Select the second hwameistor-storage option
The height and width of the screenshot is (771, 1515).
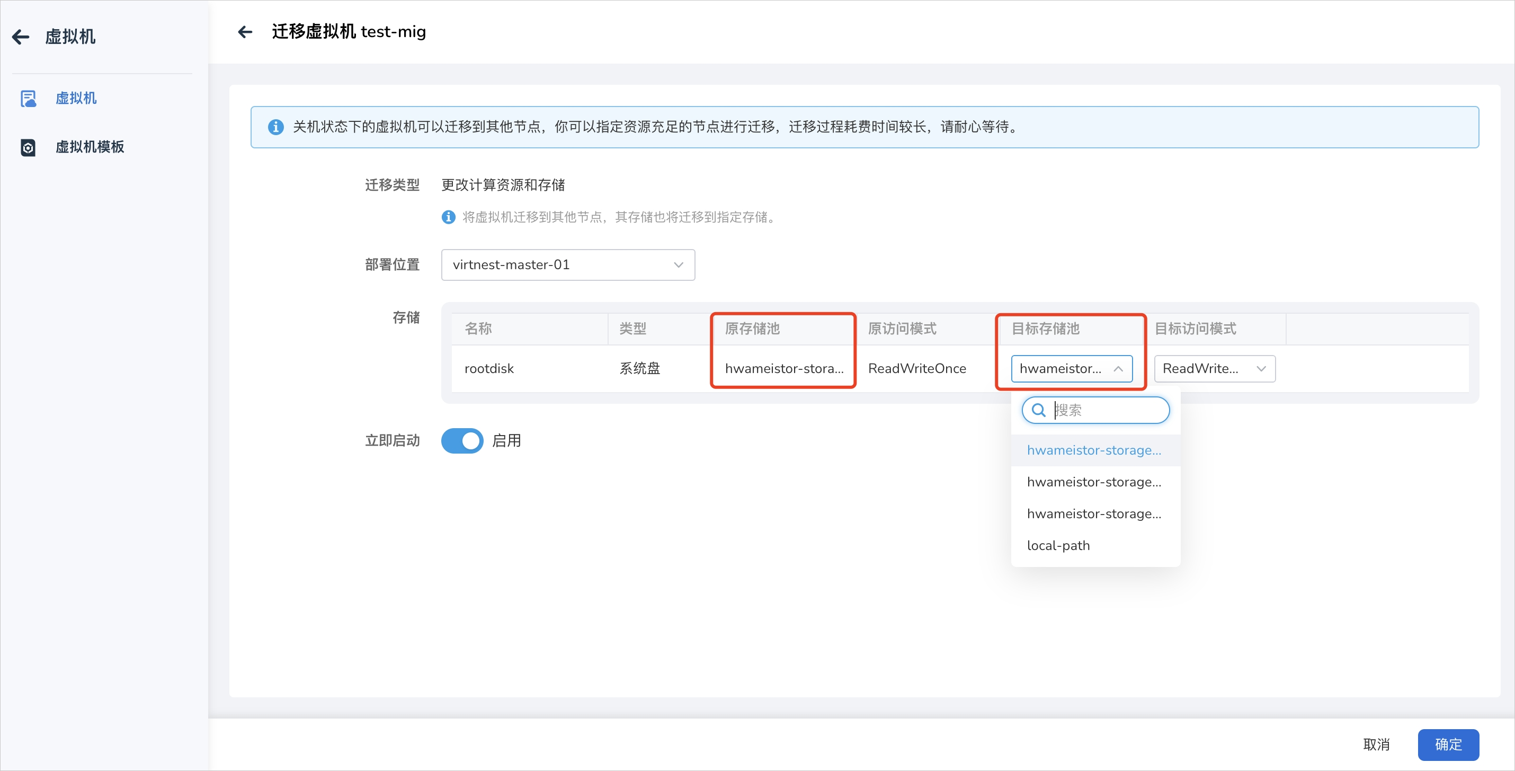click(x=1095, y=482)
